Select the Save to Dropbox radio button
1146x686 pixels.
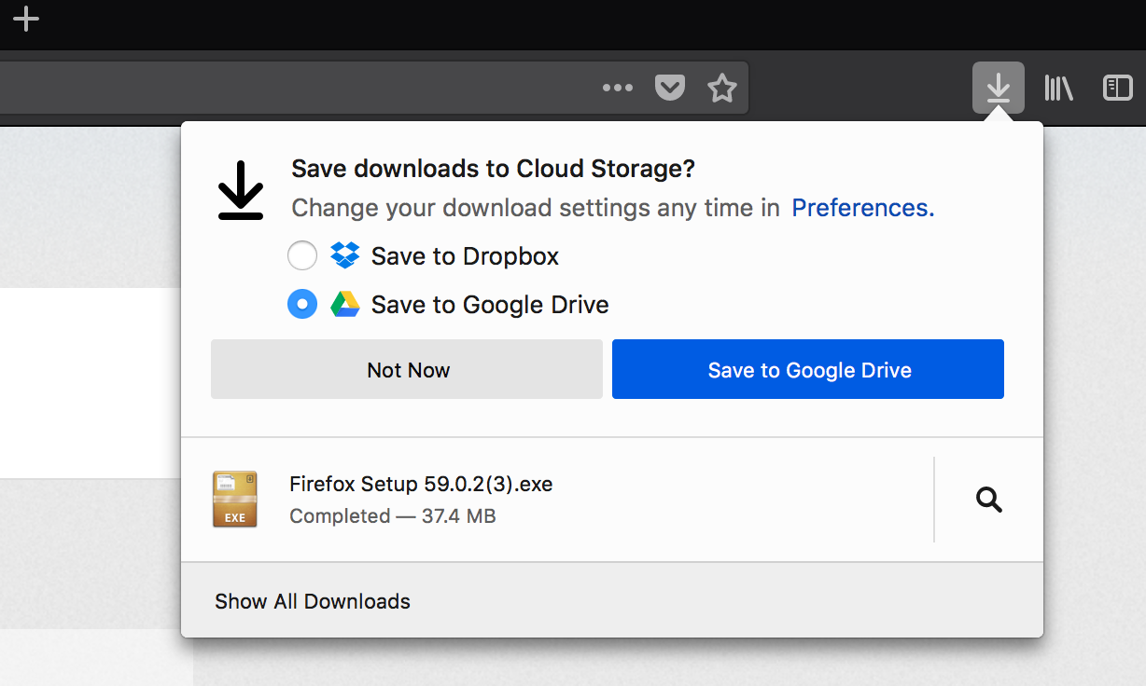coord(302,255)
